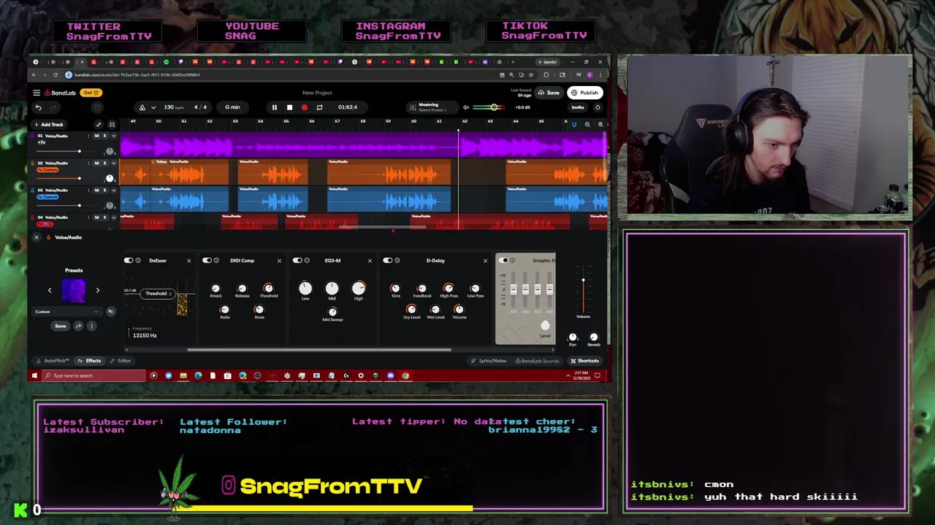
Task: Remove the DIGI Comp effect
Action: 279,260
